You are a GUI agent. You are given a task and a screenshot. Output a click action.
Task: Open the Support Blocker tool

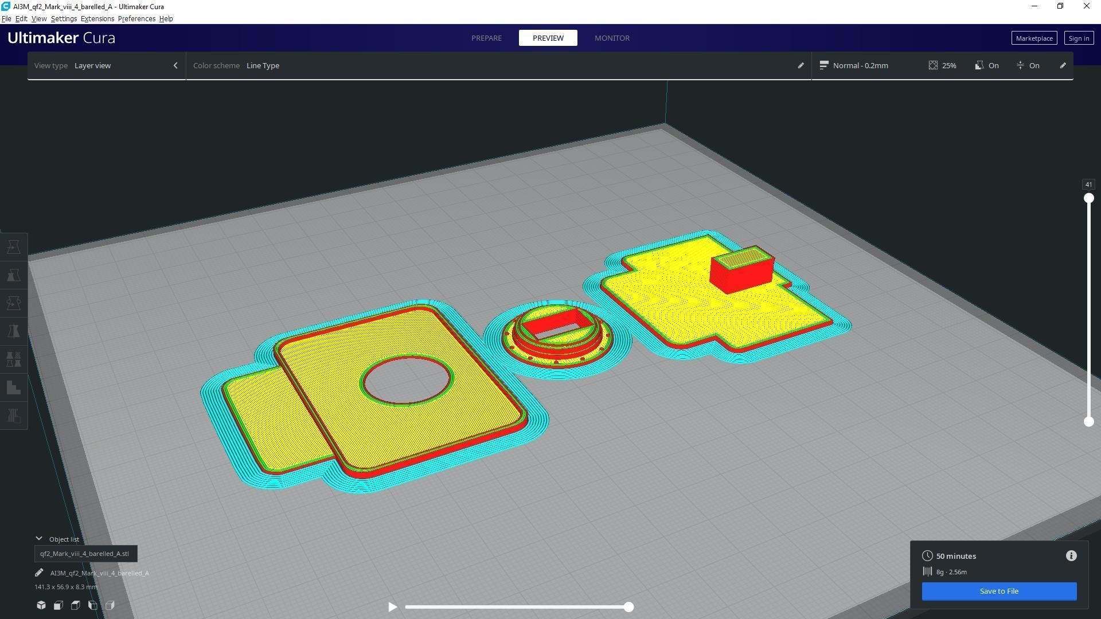click(x=14, y=387)
